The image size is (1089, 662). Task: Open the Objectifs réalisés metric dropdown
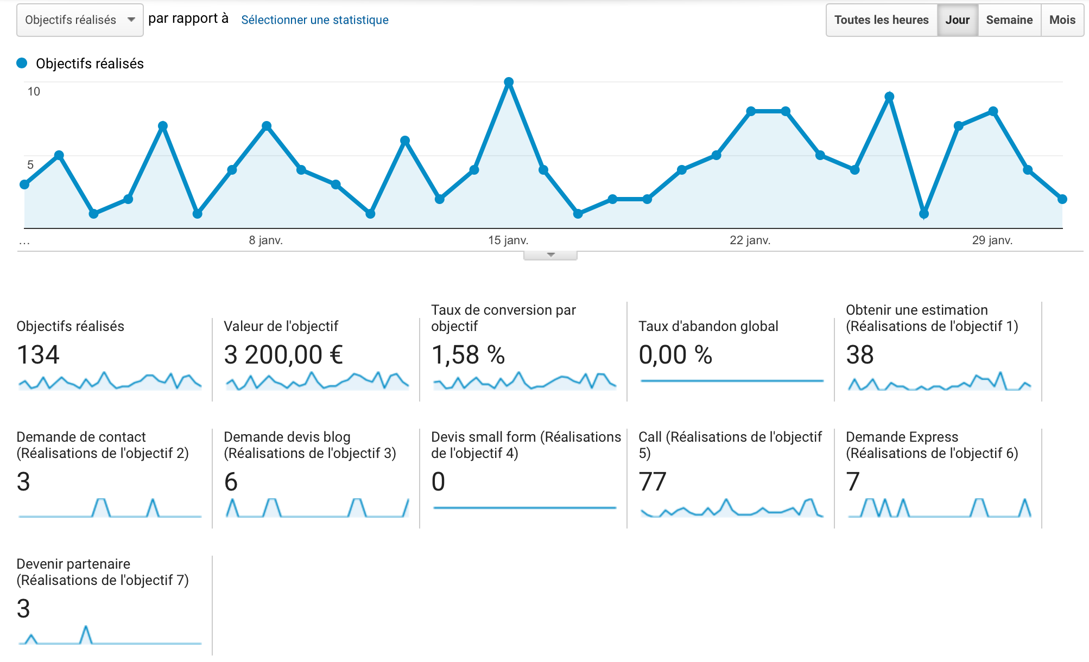80,20
